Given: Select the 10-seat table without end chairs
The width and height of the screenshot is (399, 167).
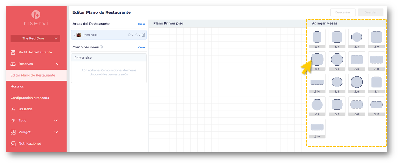Looking at the screenshot, I should [317, 129].
